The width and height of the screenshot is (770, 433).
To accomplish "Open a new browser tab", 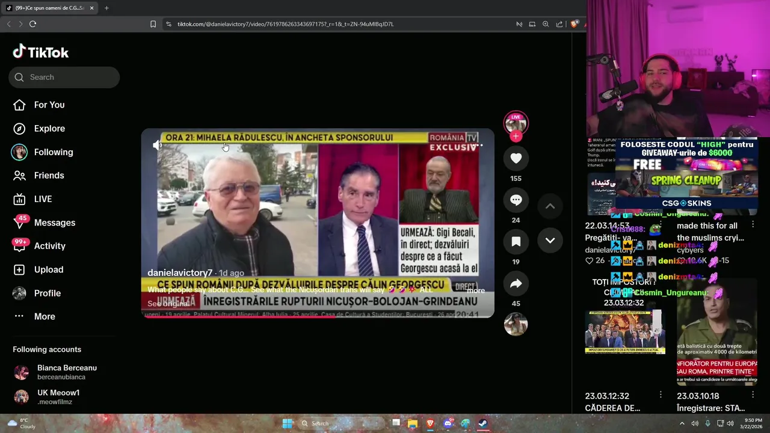I will (x=106, y=8).
